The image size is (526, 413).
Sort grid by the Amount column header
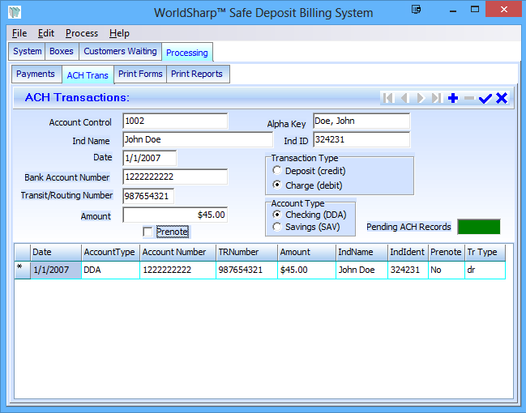pyautogui.click(x=295, y=252)
